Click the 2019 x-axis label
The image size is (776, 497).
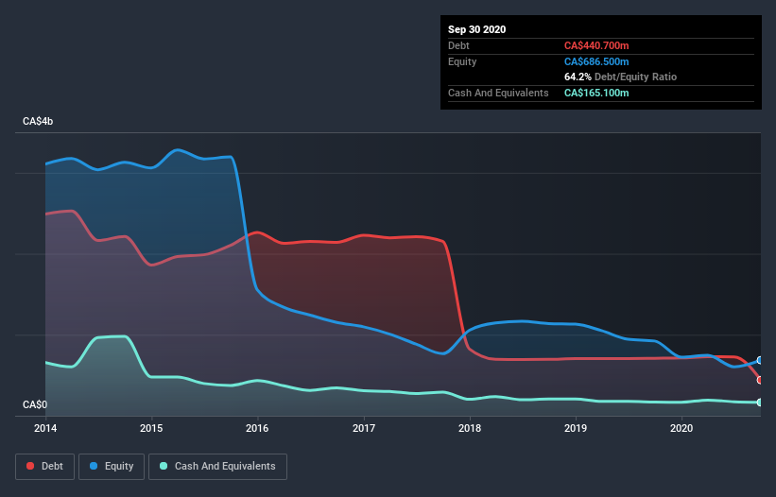(x=576, y=428)
